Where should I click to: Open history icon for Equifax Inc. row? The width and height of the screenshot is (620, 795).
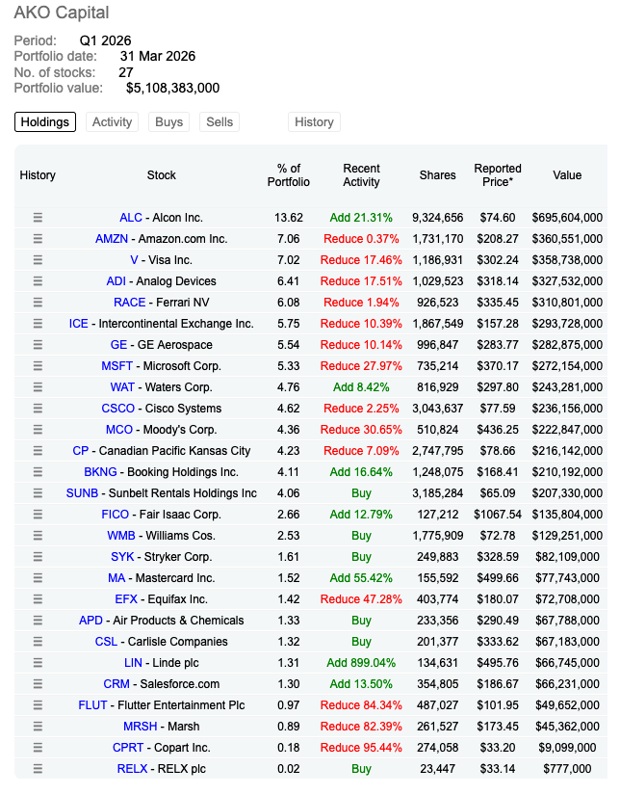38,599
